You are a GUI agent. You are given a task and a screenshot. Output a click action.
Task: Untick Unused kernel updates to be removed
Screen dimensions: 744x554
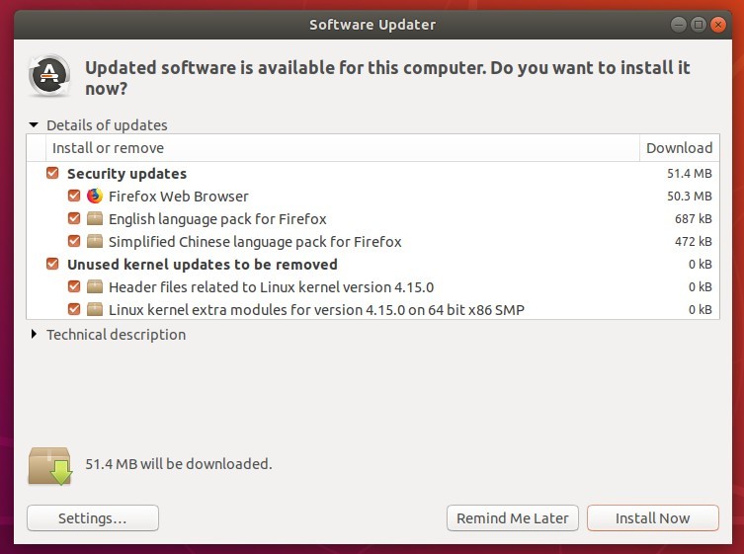click(52, 265)
